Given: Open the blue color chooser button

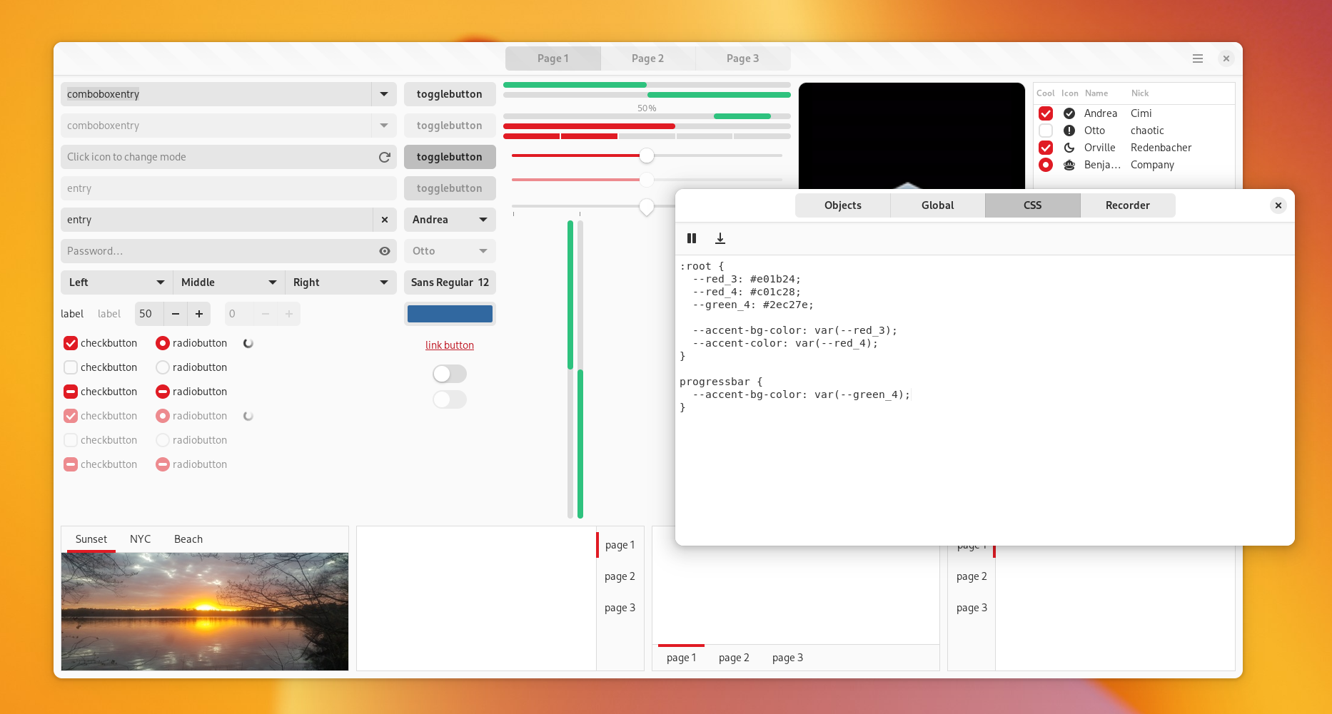Looking at the screenshot, I should (x=450, y=314).
